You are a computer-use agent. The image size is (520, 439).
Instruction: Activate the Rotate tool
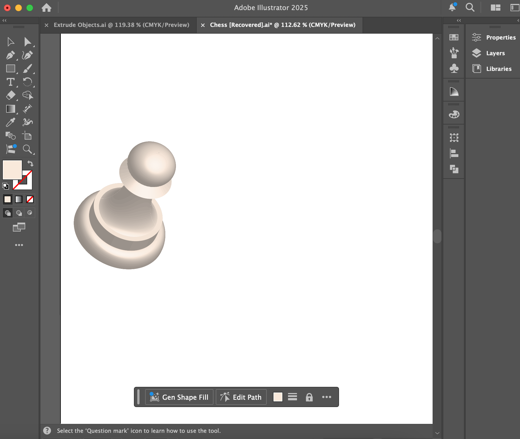pos(27,82)
